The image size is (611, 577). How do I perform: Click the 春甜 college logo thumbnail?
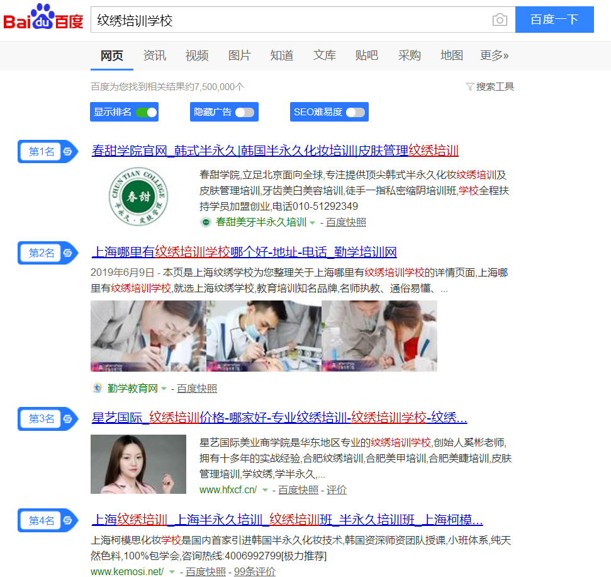(138, 197)
